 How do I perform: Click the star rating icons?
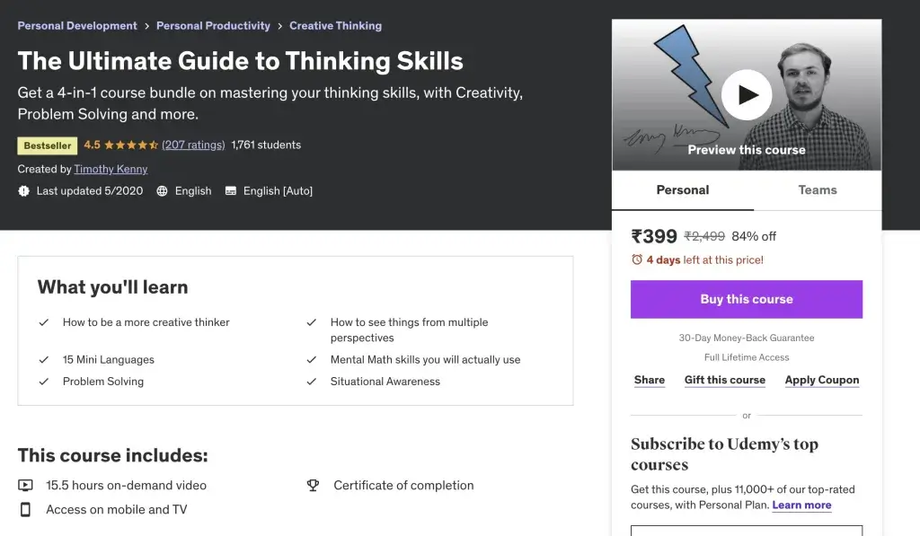131,145
